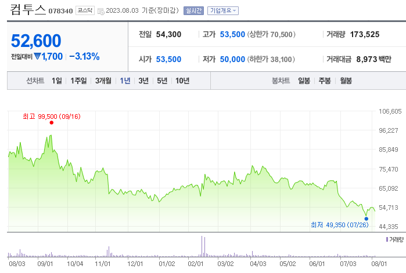Image resolution: width=406 pixels, height=273 pixels.
Task: Click the change percentage -3.13%
Action: point(84,56)
